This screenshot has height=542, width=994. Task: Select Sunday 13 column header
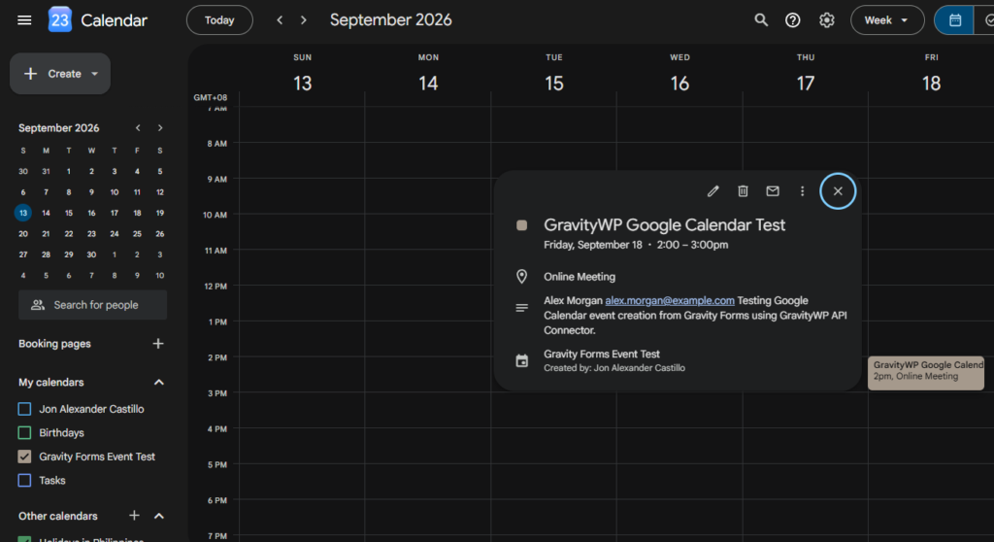(x=303, y=74)
